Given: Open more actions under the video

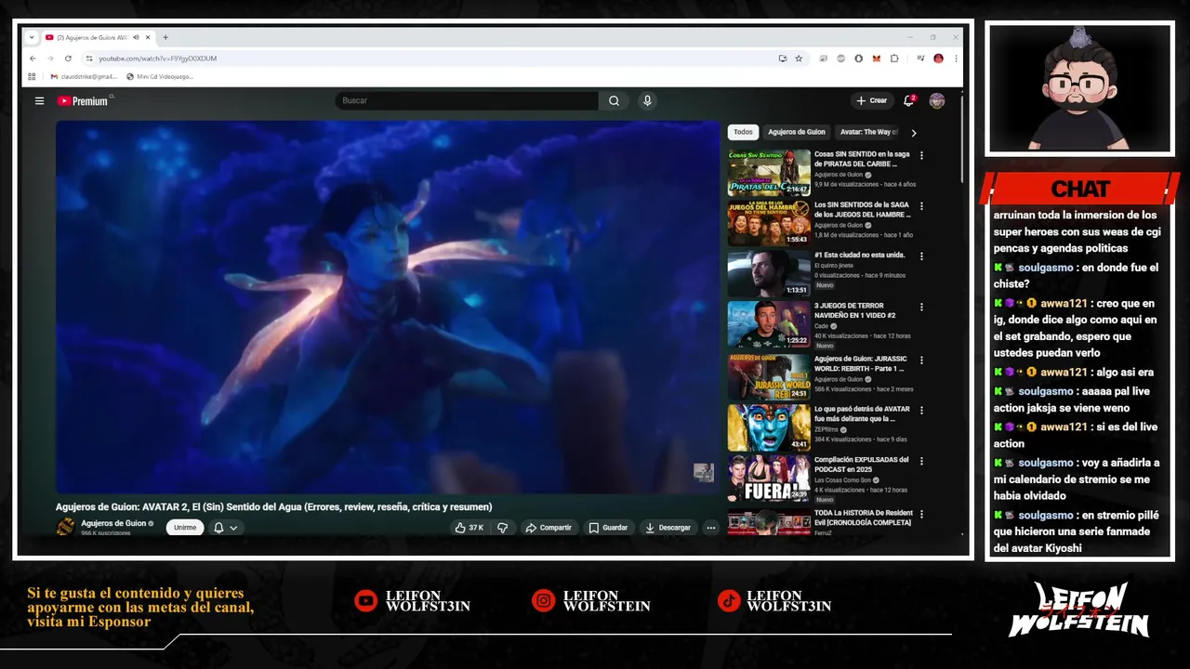Looking at the screenshot, I should point(710,528).
